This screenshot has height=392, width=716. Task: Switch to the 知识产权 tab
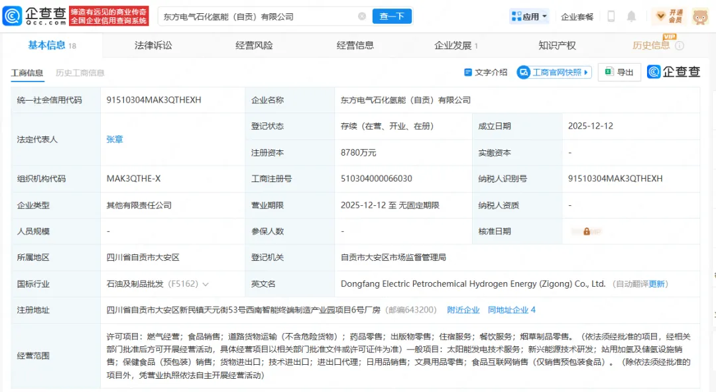click(x=557, y=46)
